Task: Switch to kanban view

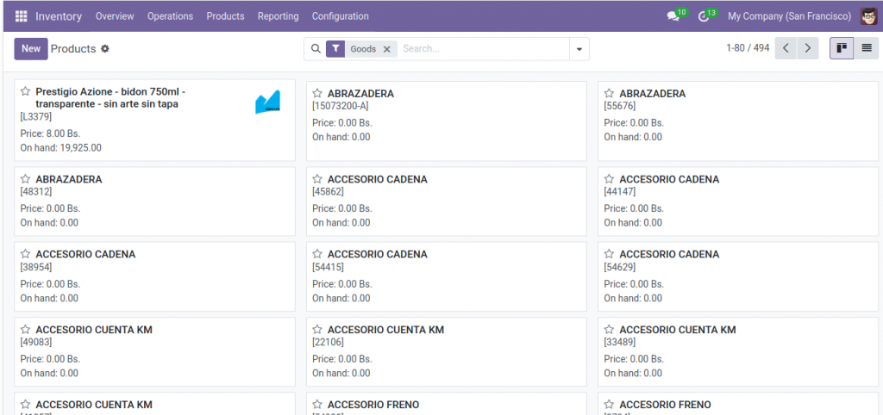Action: [x=841, y=48]
